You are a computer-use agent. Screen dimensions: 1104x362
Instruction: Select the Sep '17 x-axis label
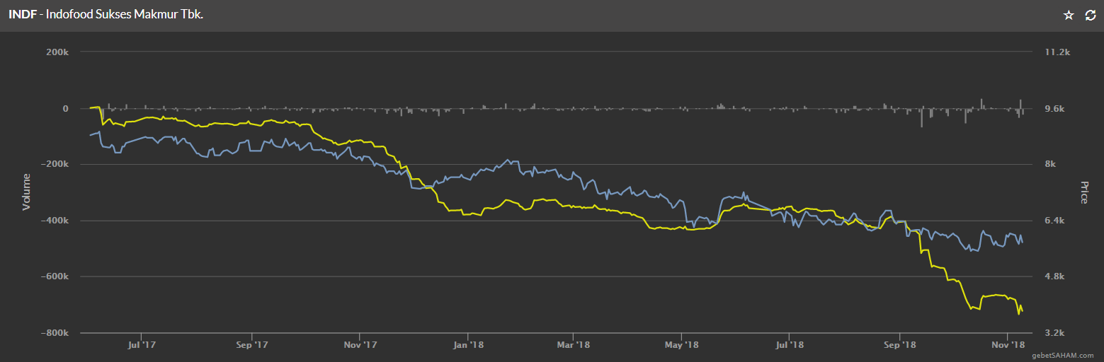(252, 345)
